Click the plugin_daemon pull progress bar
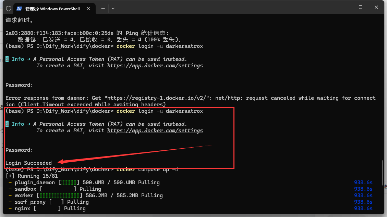Screen dimensions: 387x217 coord(69,182)
